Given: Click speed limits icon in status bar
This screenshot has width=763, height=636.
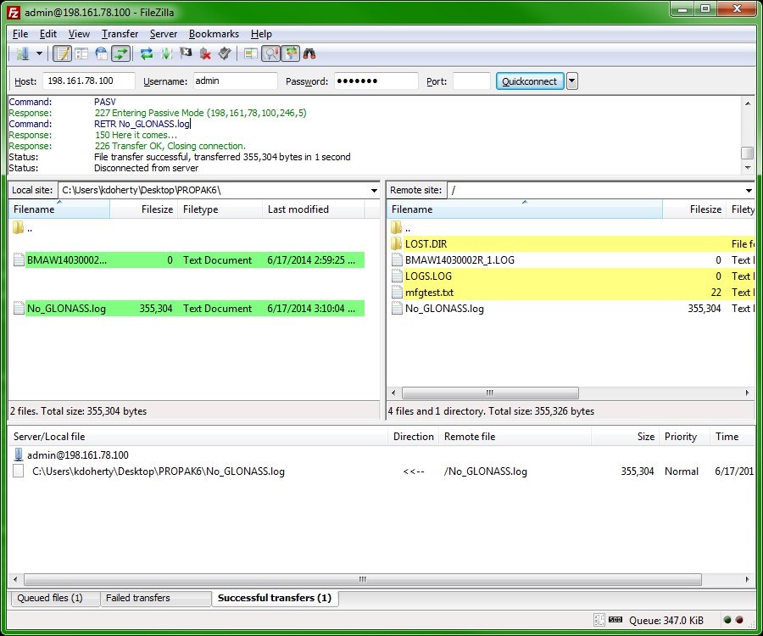Looking at the screenshot, I should [615, 619].
